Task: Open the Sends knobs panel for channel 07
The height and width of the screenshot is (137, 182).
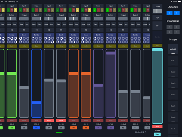Action: coord(49,38)
